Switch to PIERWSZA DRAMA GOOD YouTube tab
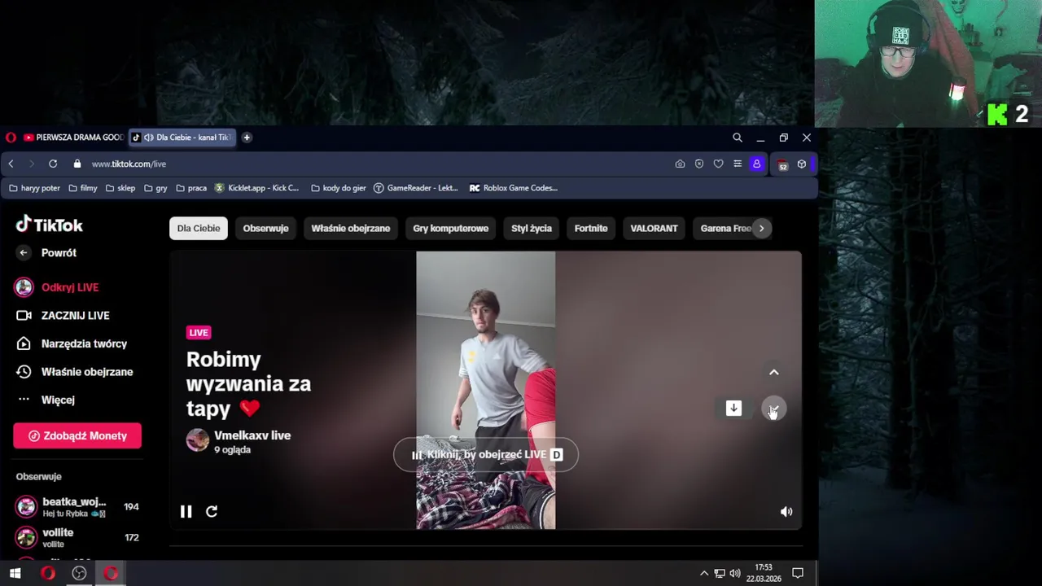This screenshot has height=586, width=1042. 73,138
